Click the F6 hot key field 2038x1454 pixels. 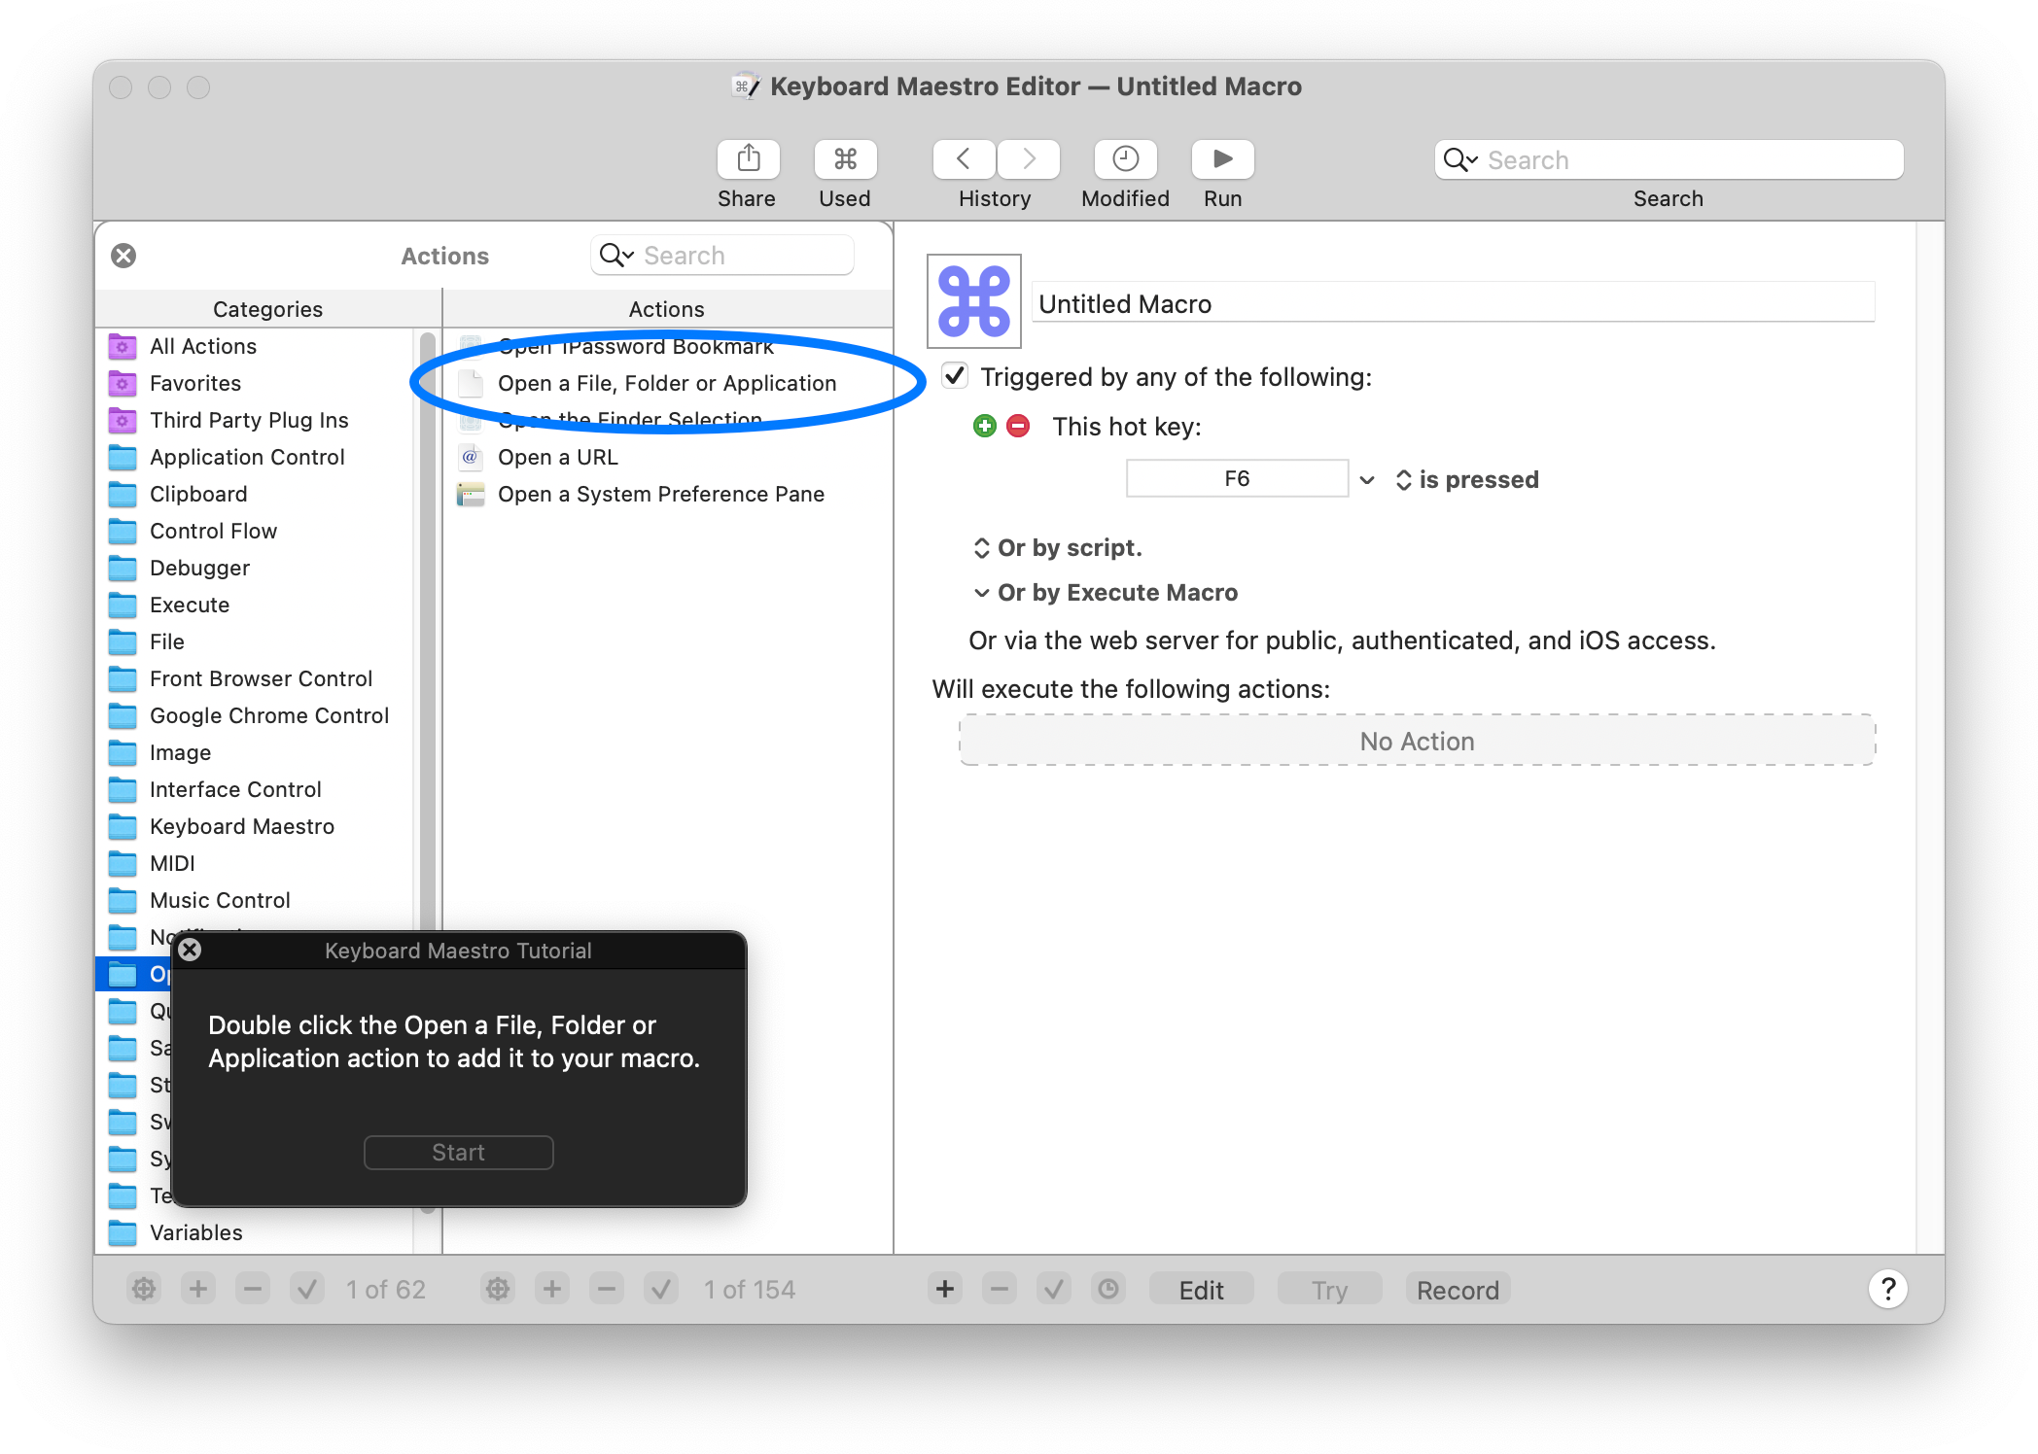(x=1237, y=478)
